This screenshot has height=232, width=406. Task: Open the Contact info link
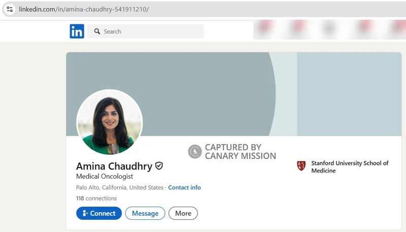click(184, 187)
